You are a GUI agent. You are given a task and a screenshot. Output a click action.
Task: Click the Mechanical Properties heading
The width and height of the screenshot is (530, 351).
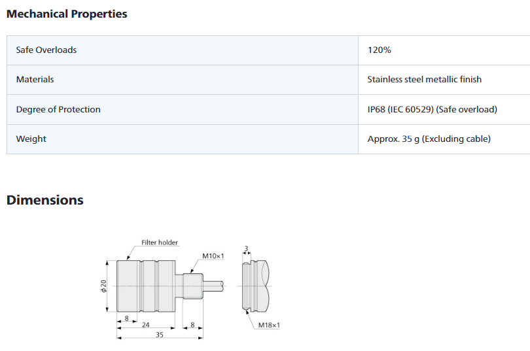67,14
